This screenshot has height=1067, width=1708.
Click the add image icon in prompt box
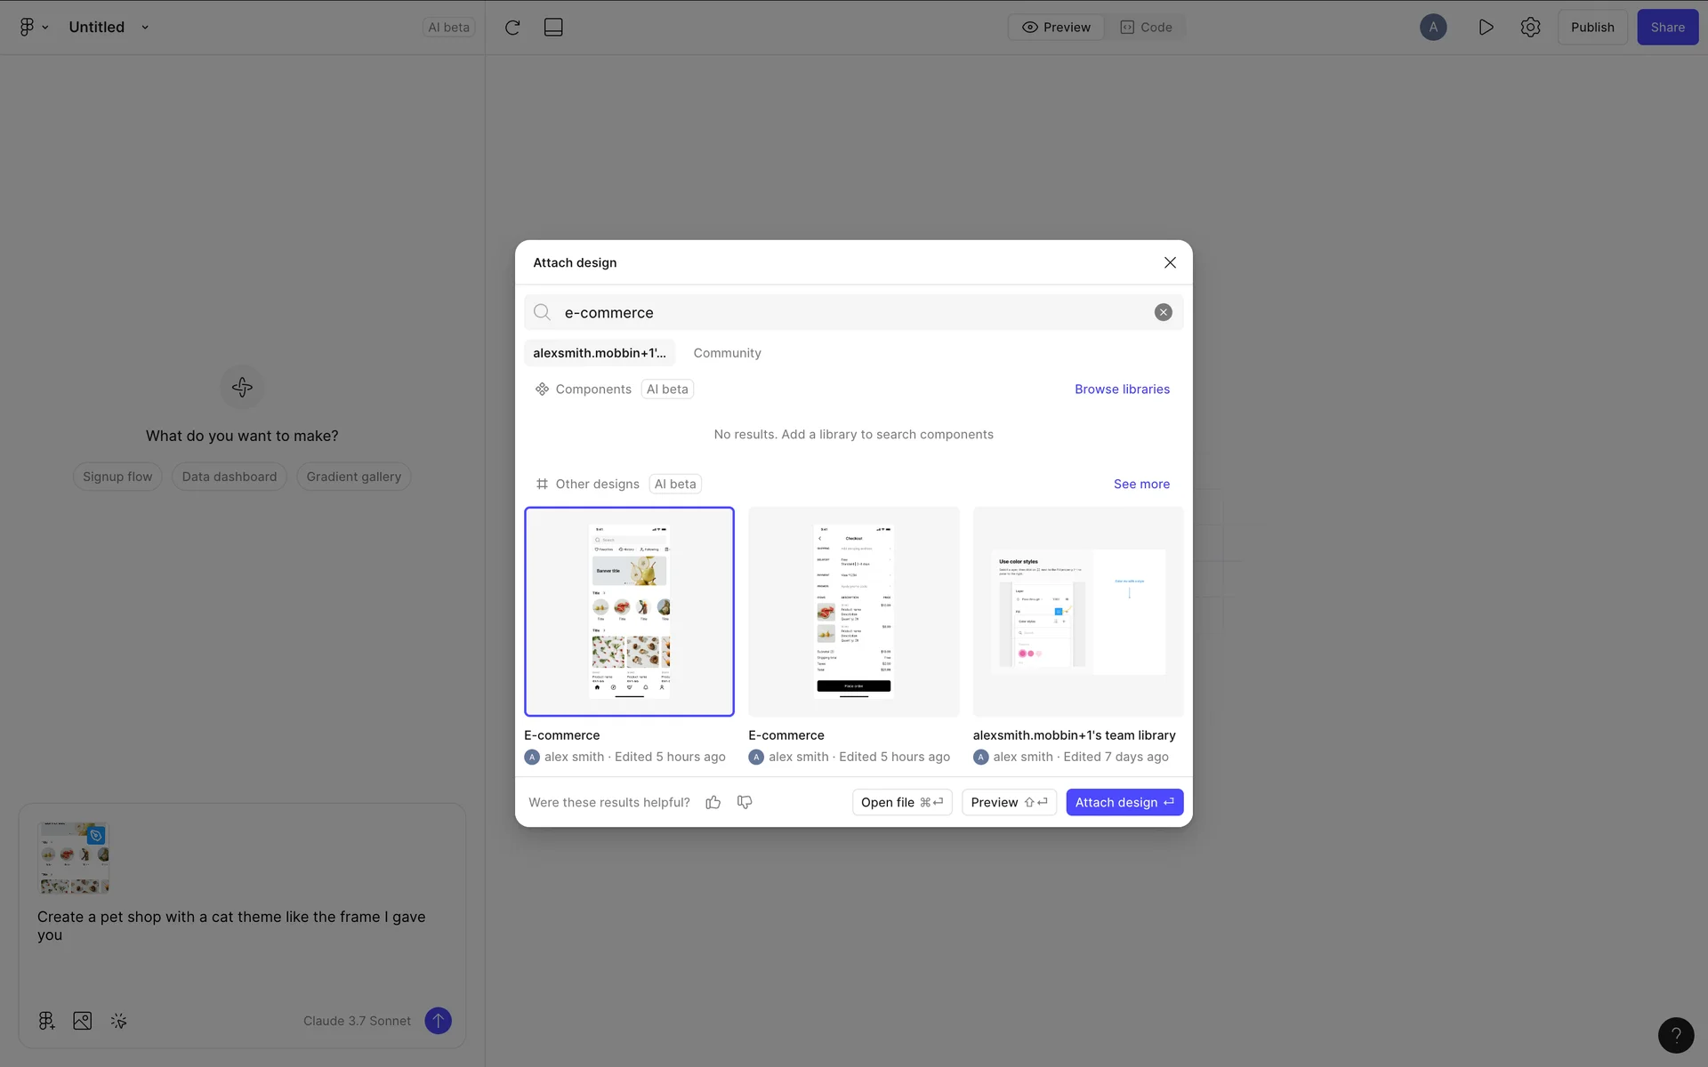pos(83,1021)
